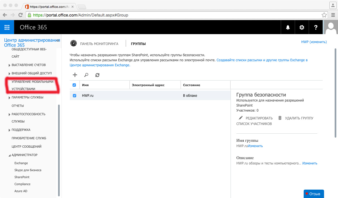
Task: Open the Exchange mailing list creation link
Action: tap(189, 63)
